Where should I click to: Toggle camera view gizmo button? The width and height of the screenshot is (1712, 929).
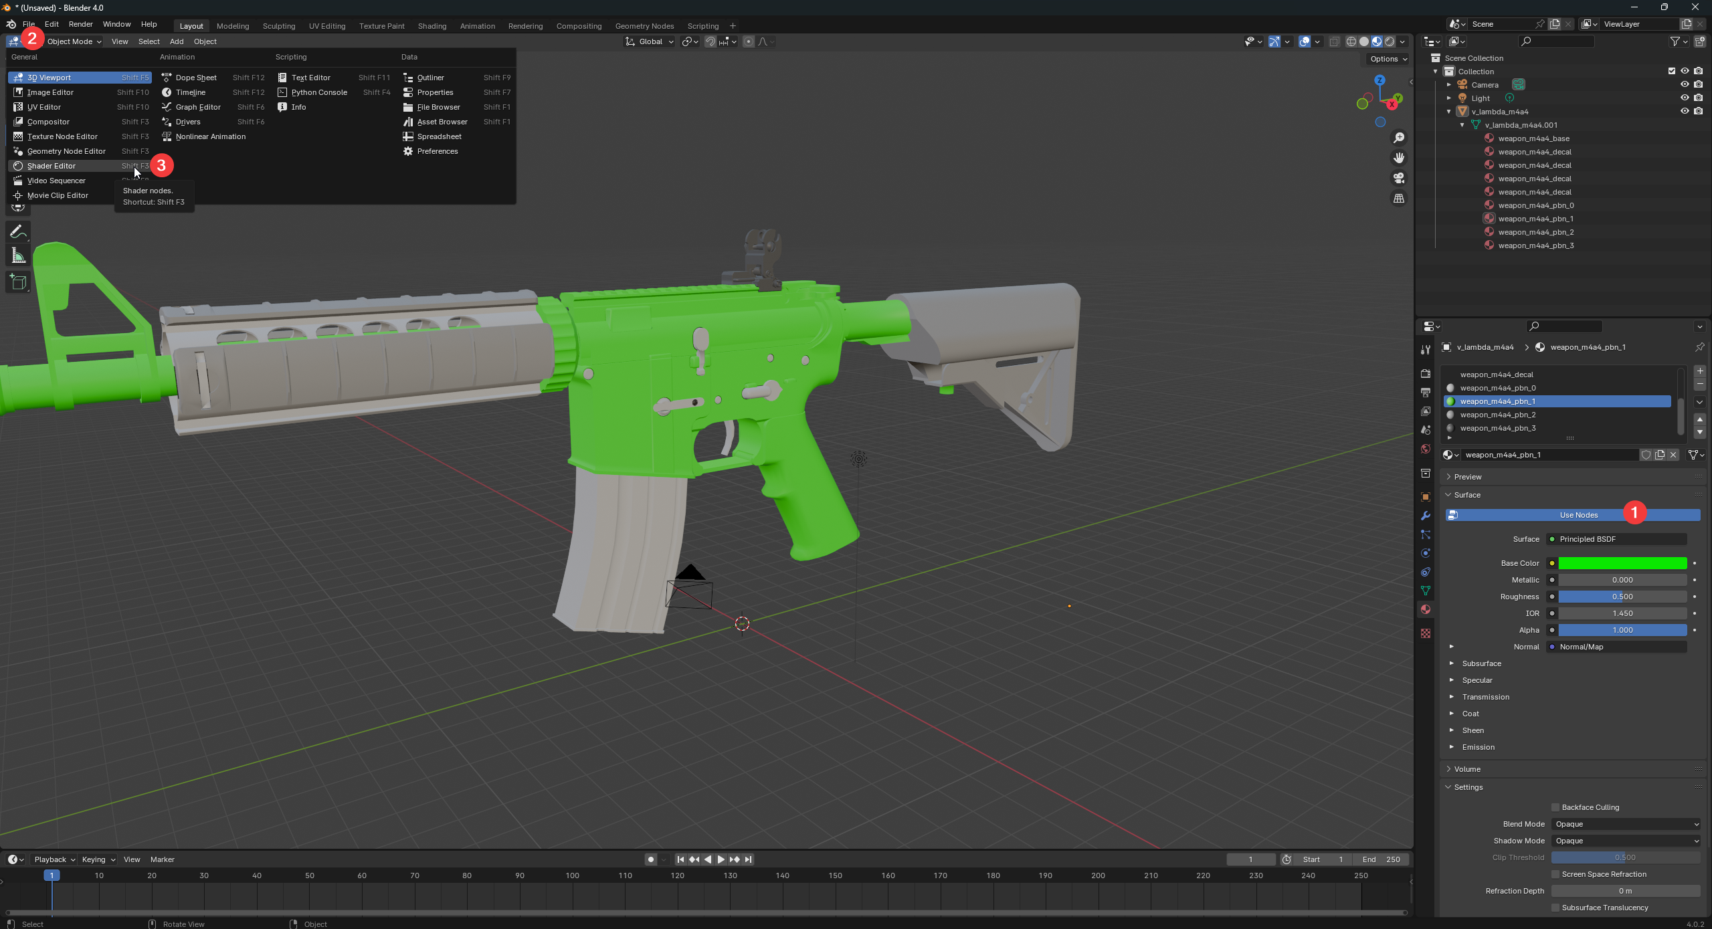(x=1399, y=178)
